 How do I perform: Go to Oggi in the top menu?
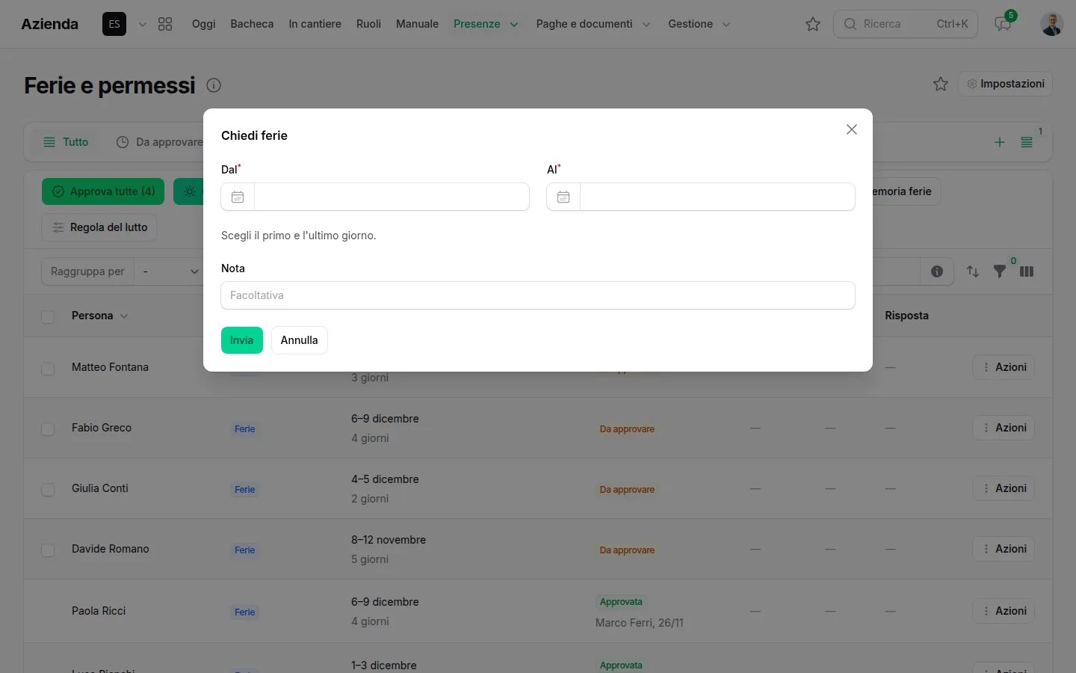coord(203,24)
